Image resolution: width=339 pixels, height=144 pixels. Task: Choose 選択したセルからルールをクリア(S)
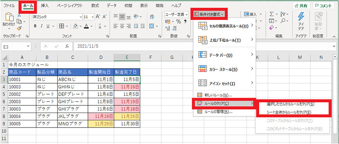[291, 104]
